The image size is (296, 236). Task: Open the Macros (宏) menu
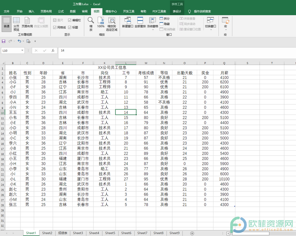pyautogui.click(x=225, y=24)
